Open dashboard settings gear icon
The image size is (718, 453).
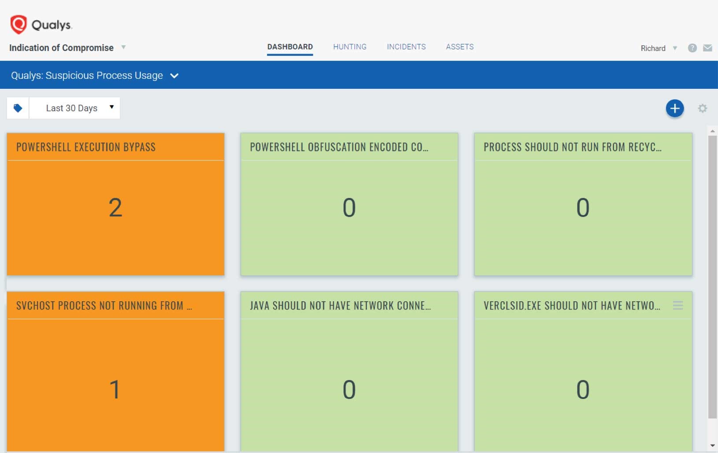[702, 108]
